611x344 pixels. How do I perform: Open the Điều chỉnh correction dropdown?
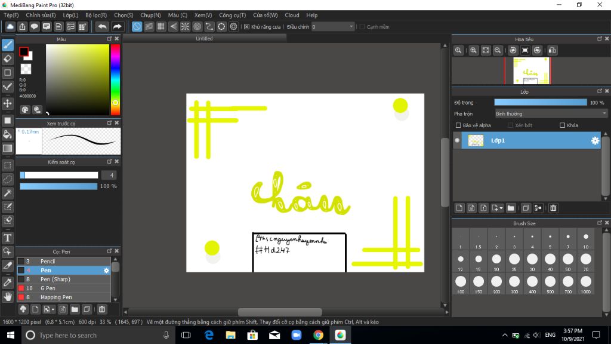pyautogui.click(x=333, y=26)
